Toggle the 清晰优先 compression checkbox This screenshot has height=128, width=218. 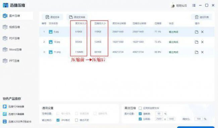95,114
